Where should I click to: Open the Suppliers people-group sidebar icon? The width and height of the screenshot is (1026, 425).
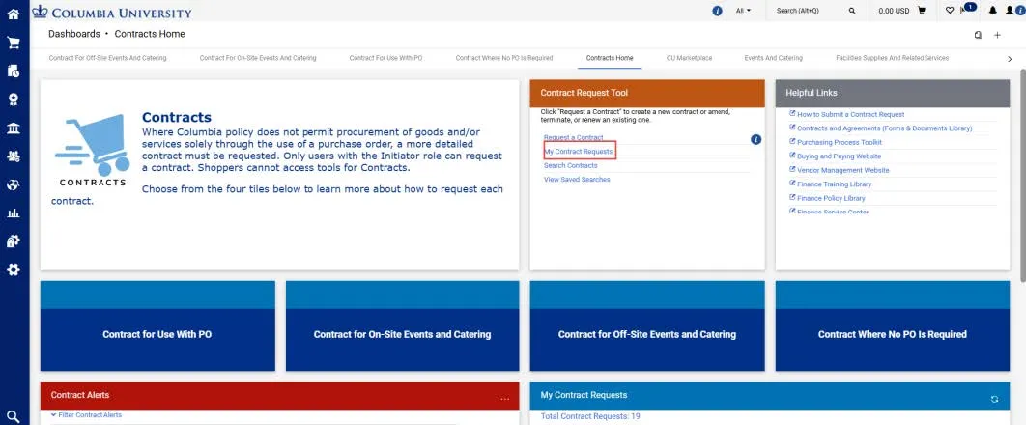14,156
